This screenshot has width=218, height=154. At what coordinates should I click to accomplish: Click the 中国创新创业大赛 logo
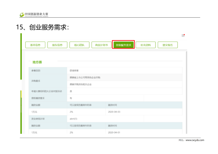pyautogui.click(x=34, y=14)
